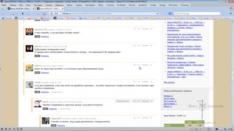Viewport: 234px width, 131px height.
Task: Click Скрыть ветку under chabi's comment
Action: [x=57, y=92]
